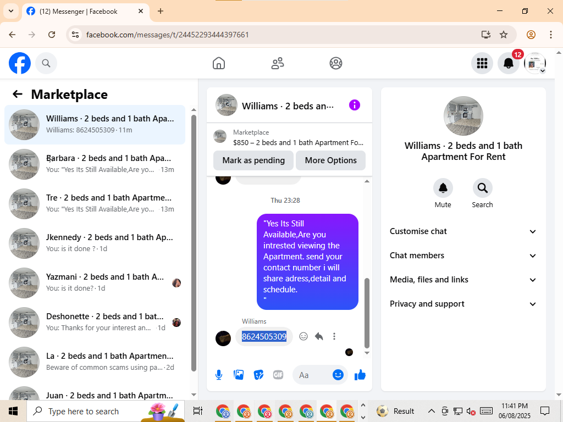Open the Groups icon in top navigation
Viewport: 563px width, 422px height.
[x=336, y=63]
